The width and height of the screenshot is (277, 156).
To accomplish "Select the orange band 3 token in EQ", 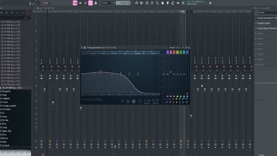I will 174,52.
